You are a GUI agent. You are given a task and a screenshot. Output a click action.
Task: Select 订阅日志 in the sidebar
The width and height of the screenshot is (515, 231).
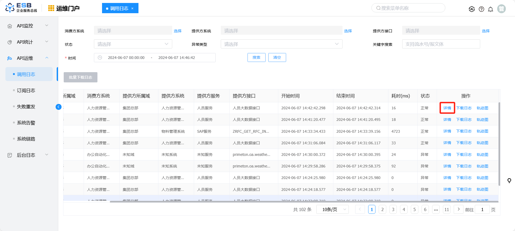pos(26,90)
